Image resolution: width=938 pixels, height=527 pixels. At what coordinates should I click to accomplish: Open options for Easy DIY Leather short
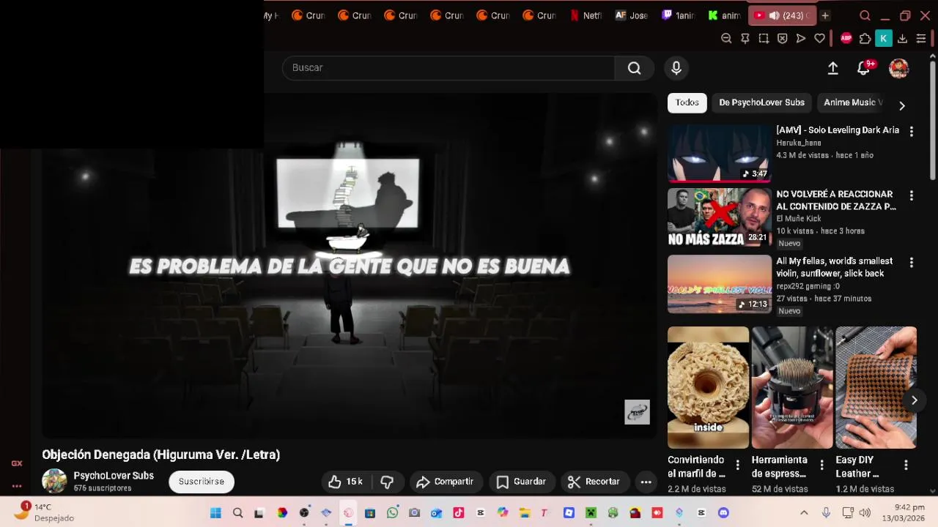(906, 465)
